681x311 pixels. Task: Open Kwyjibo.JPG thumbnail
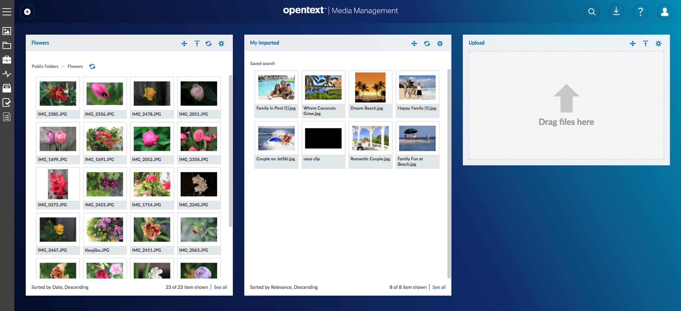click(105, 229)
